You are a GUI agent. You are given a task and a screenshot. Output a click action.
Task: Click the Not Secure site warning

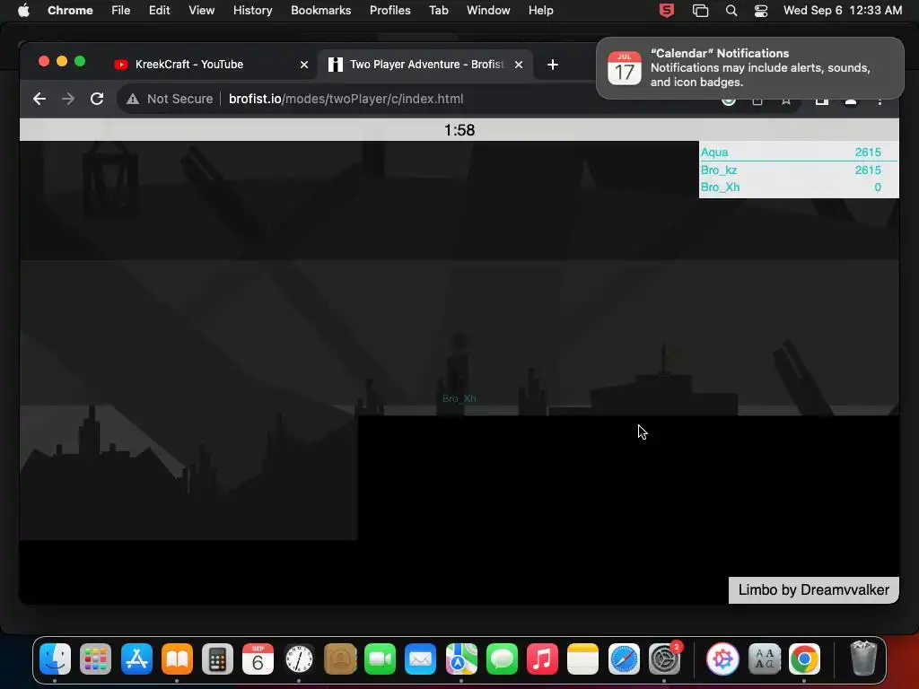[x=170, y=99]
